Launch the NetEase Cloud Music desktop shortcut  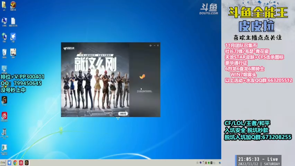(4, 116)
